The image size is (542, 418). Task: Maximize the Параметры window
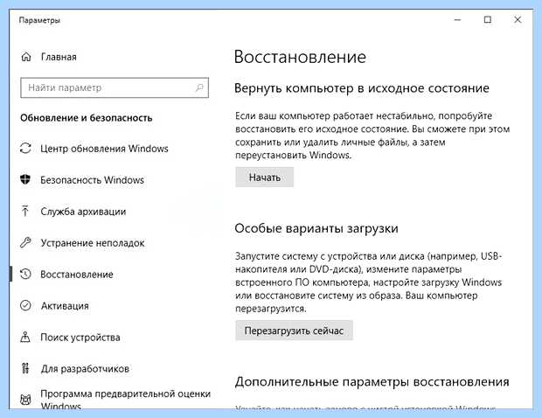click(x=488, y=20)
